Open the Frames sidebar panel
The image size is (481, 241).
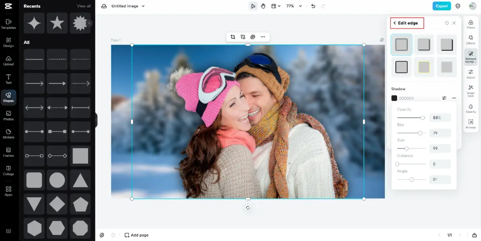[9, 152]
